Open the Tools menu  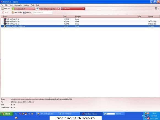(x=33, y=5)
